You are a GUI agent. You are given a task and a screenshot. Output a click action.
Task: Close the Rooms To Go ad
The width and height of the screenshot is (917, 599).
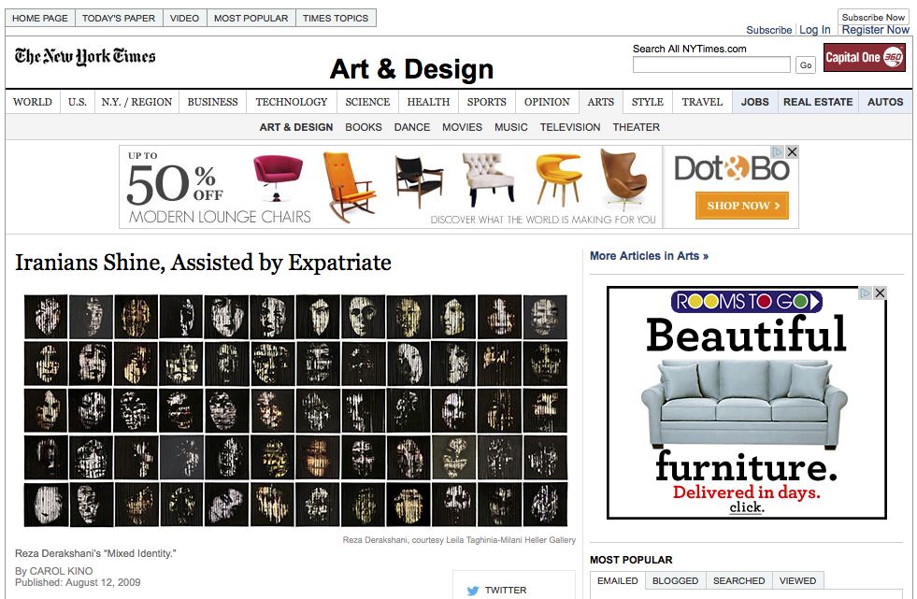click(880, 292)
